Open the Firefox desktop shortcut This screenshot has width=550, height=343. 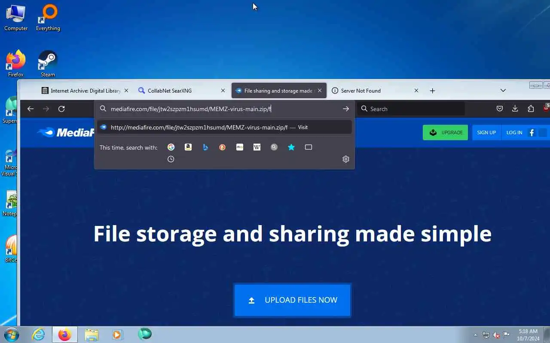pos(16,63)
